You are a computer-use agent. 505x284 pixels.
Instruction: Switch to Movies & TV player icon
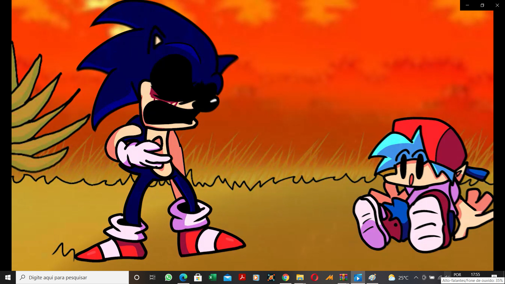point(358,277)
